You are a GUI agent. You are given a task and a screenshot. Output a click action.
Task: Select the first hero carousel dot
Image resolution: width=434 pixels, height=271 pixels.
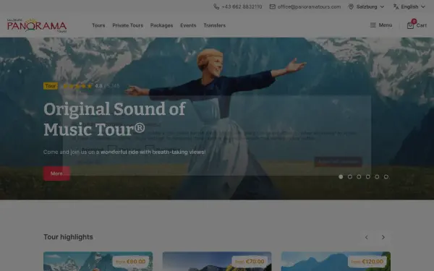(341, 177)
